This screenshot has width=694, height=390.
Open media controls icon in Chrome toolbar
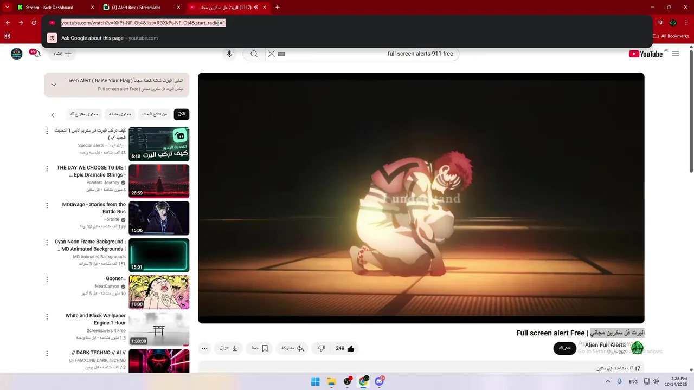pyautogui.click(x=660, y=23)
